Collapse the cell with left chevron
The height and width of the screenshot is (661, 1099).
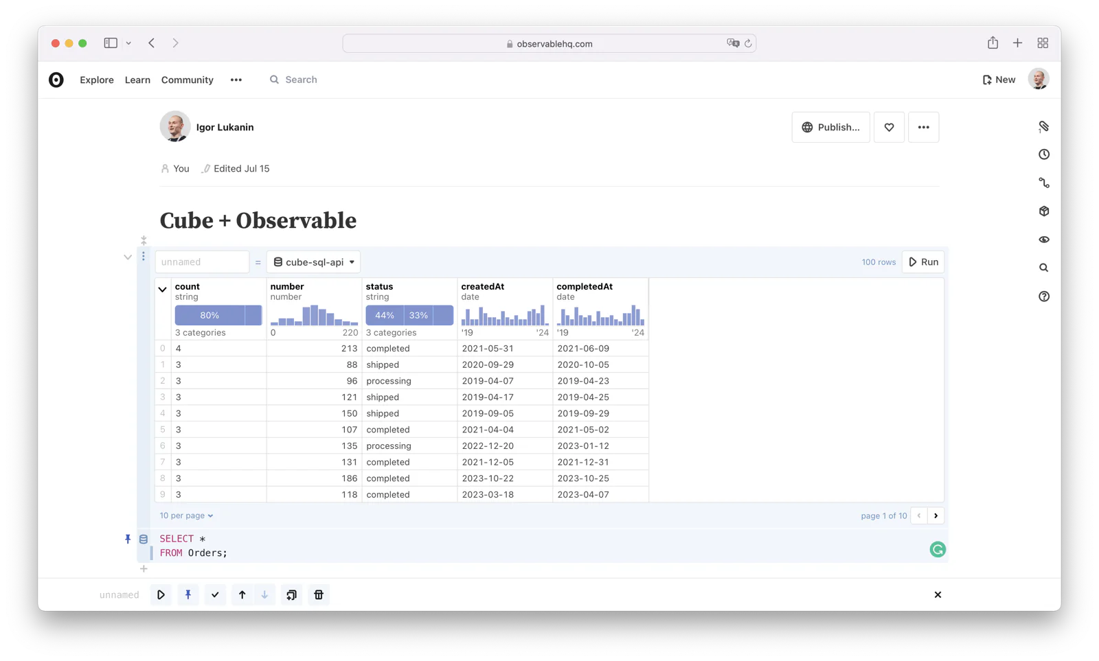point(128,257)
